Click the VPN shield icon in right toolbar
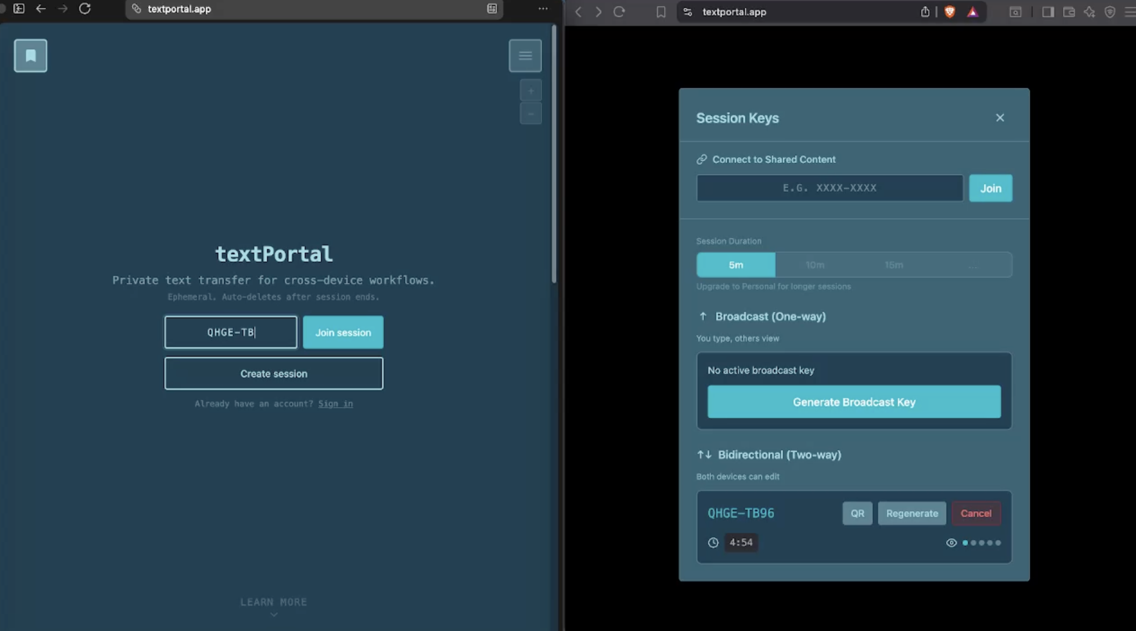The image size is (1136, 631). (x=1110, y=12)
